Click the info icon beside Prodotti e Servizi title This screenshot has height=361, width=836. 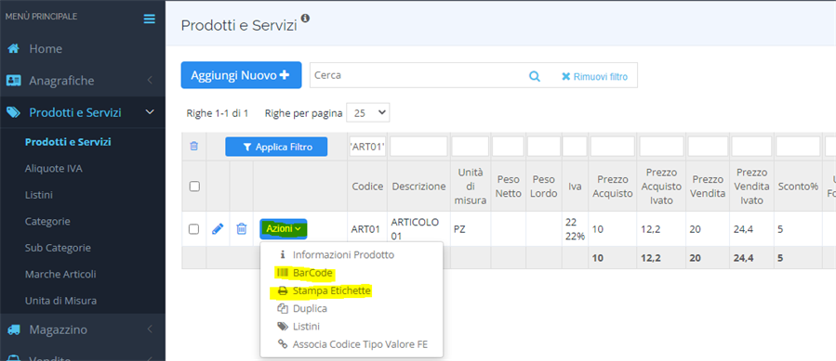tap(305, 19)
